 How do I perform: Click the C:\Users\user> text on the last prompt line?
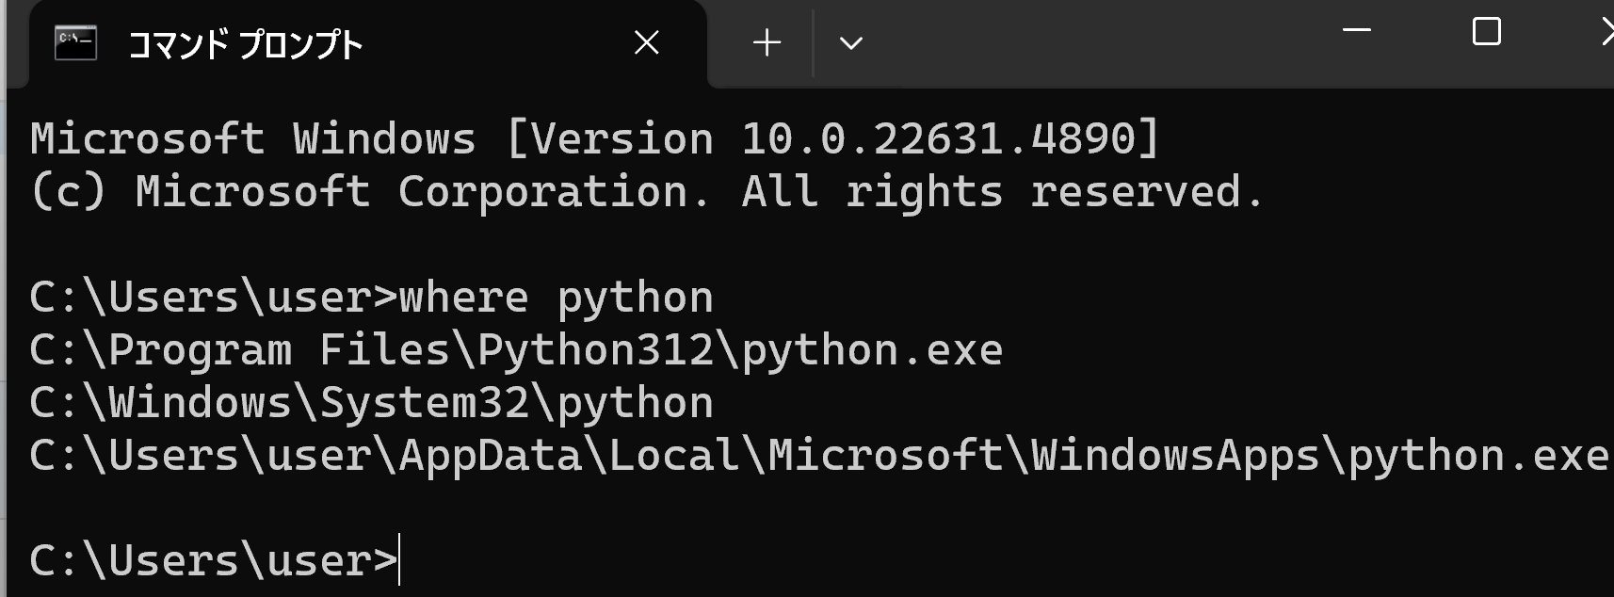pos(213,561)
